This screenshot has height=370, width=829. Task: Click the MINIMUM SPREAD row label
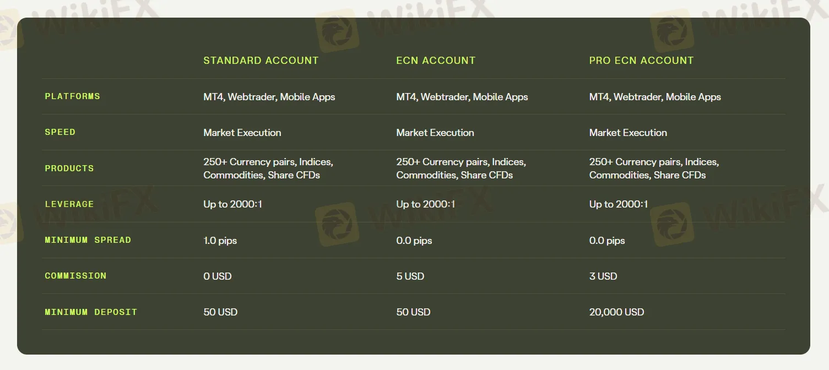[x=88, y=240]
